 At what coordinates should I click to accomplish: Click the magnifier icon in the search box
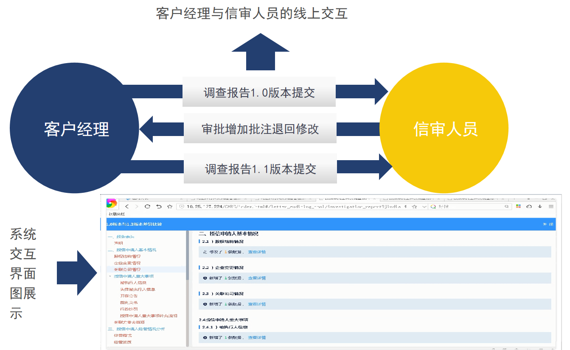(x=506, y=207)
